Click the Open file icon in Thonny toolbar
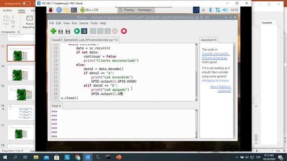The height and width of the screenshot is (161, 287). 61,31
